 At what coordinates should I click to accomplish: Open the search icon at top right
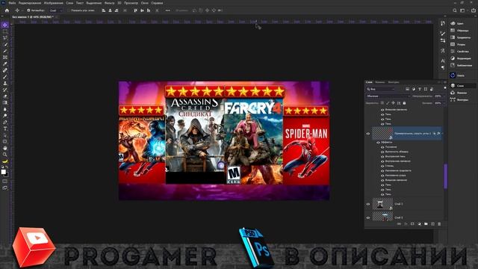click(x=455, y=10)
